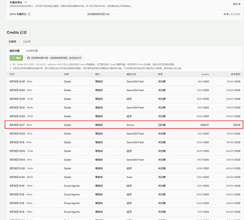Click the Credits column header

click(x=205, y=74)
